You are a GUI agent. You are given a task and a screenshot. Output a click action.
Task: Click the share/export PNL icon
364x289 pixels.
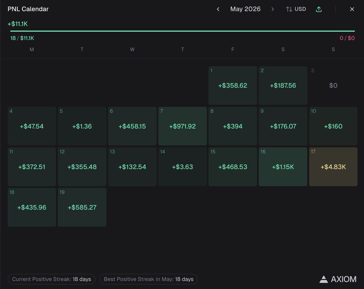(319, 9)
